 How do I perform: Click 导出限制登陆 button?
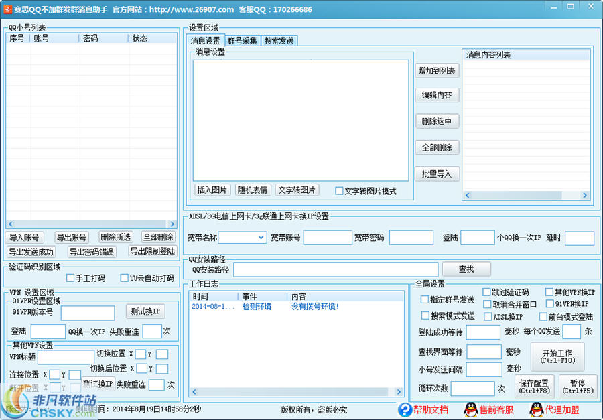pos(153,252)
